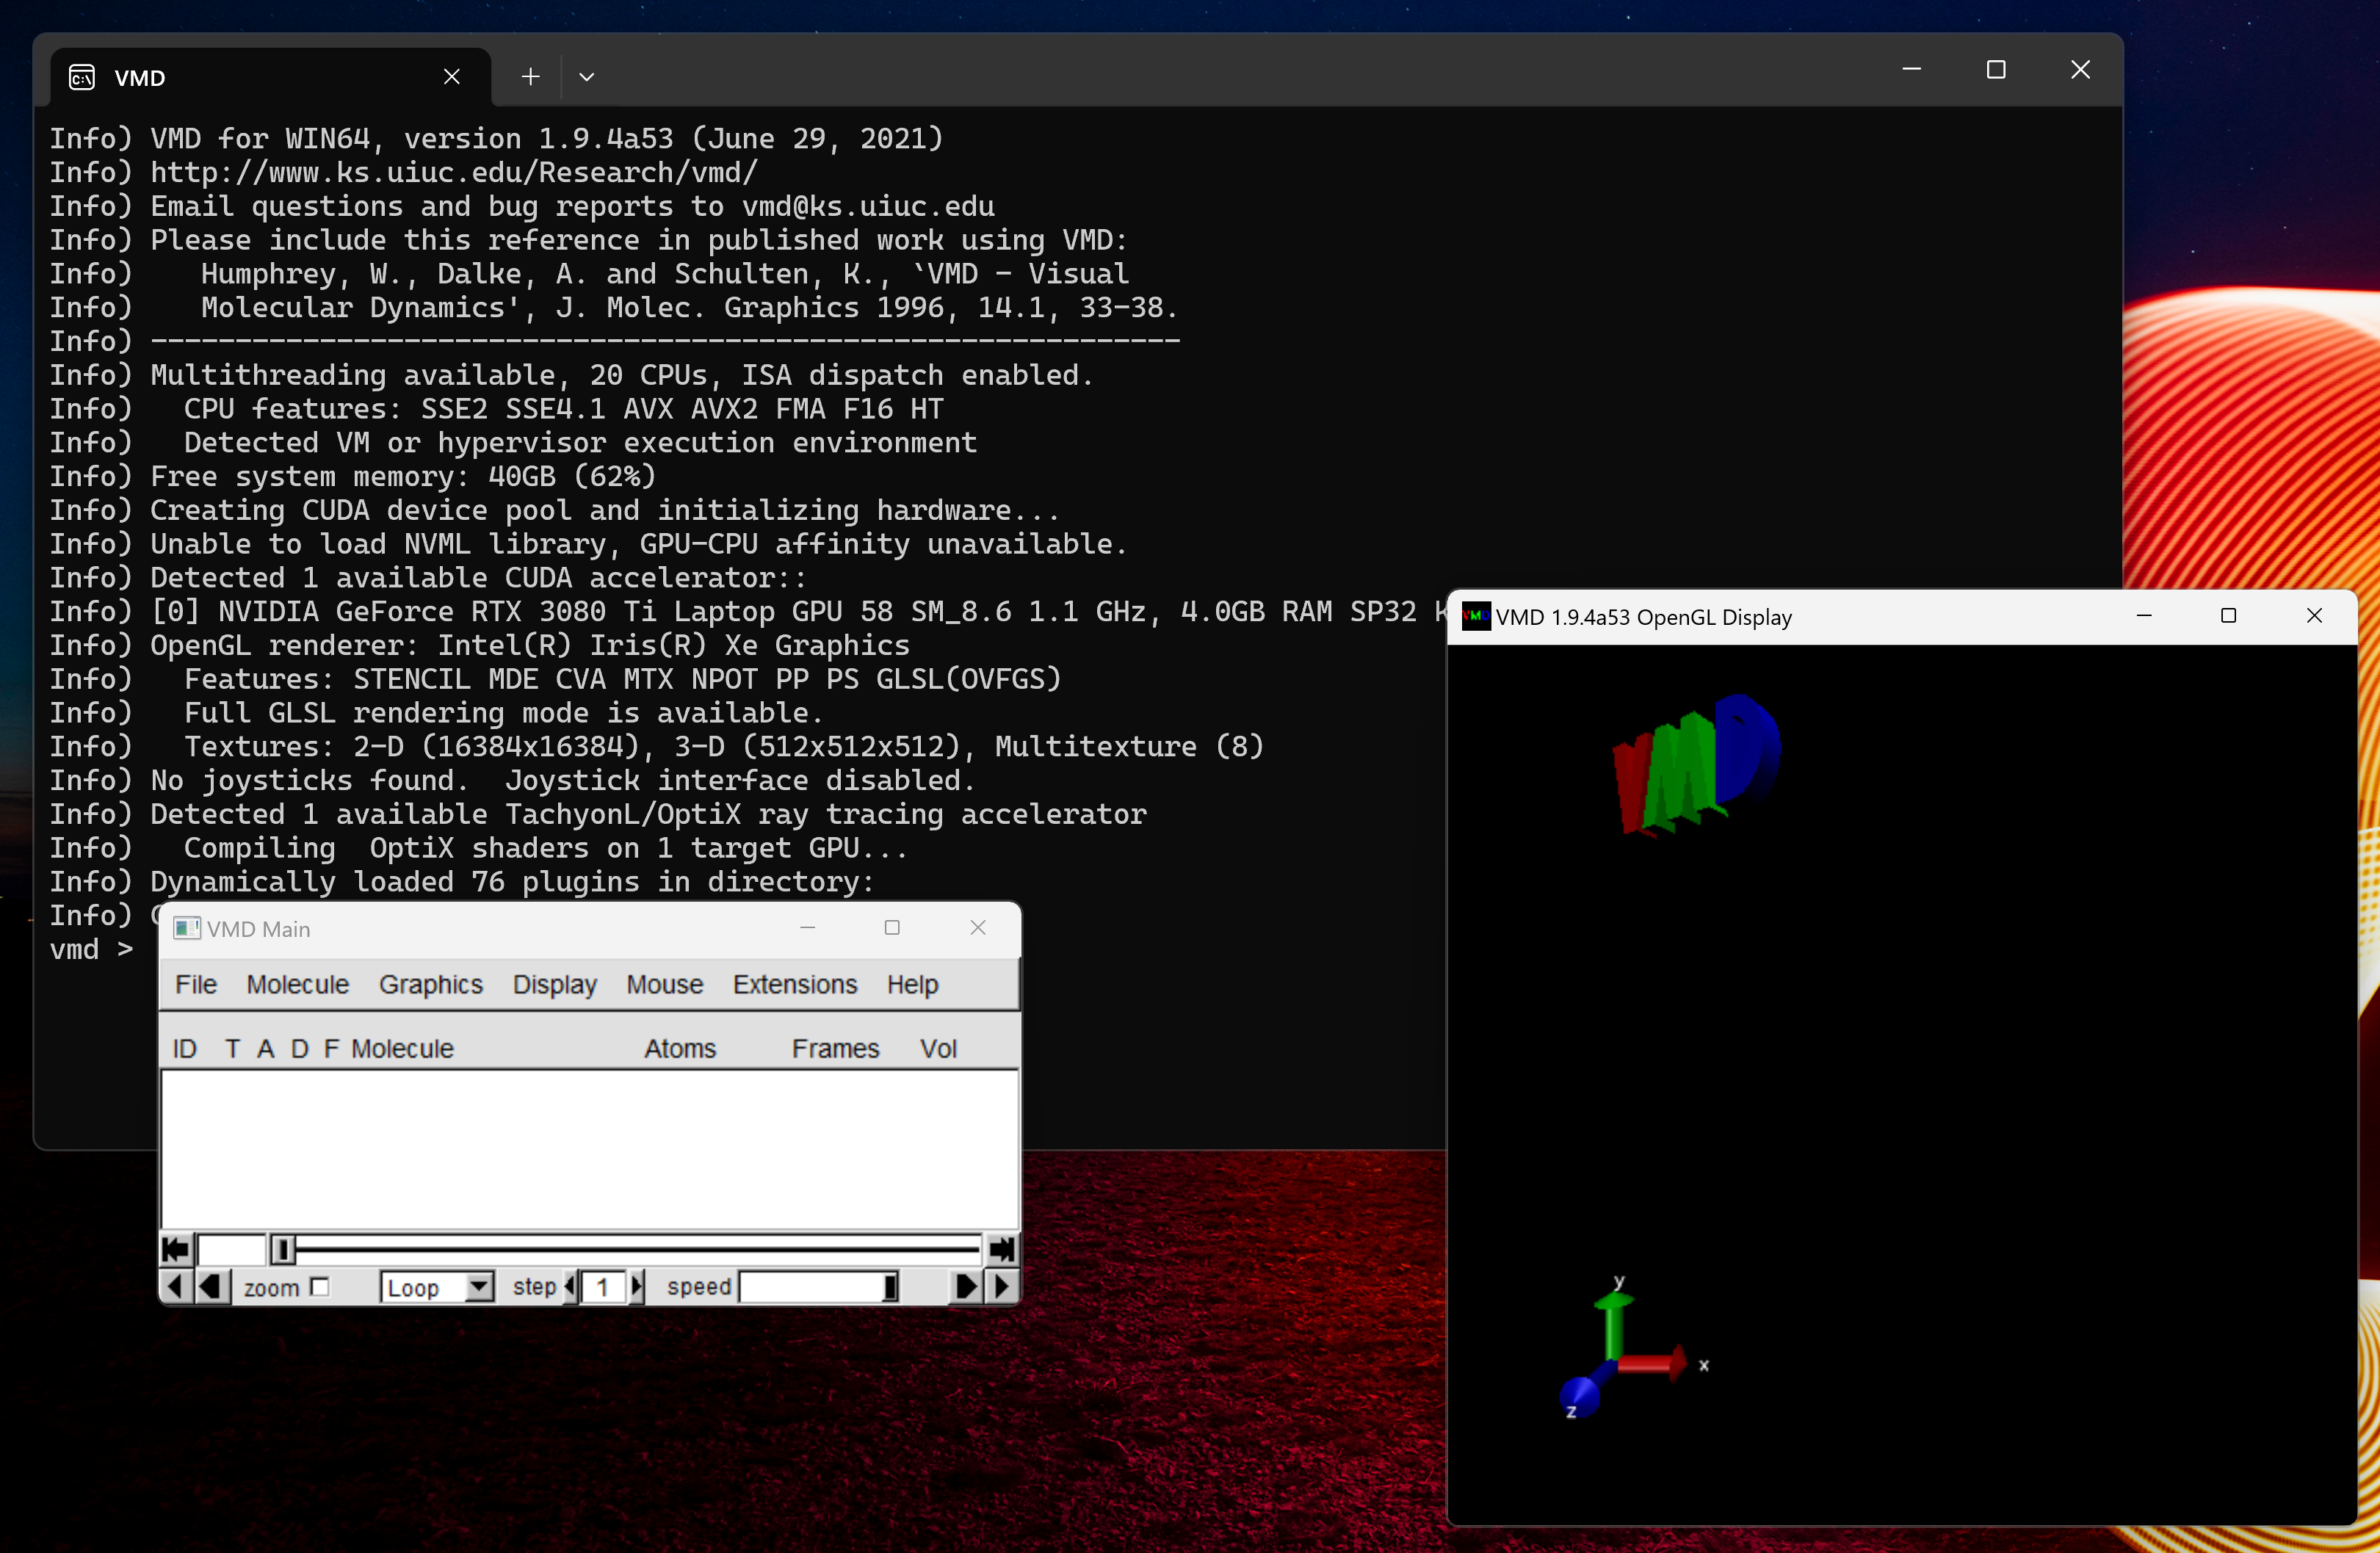
Task: Jump to the last animation frame
Action: [1001, 1249]
